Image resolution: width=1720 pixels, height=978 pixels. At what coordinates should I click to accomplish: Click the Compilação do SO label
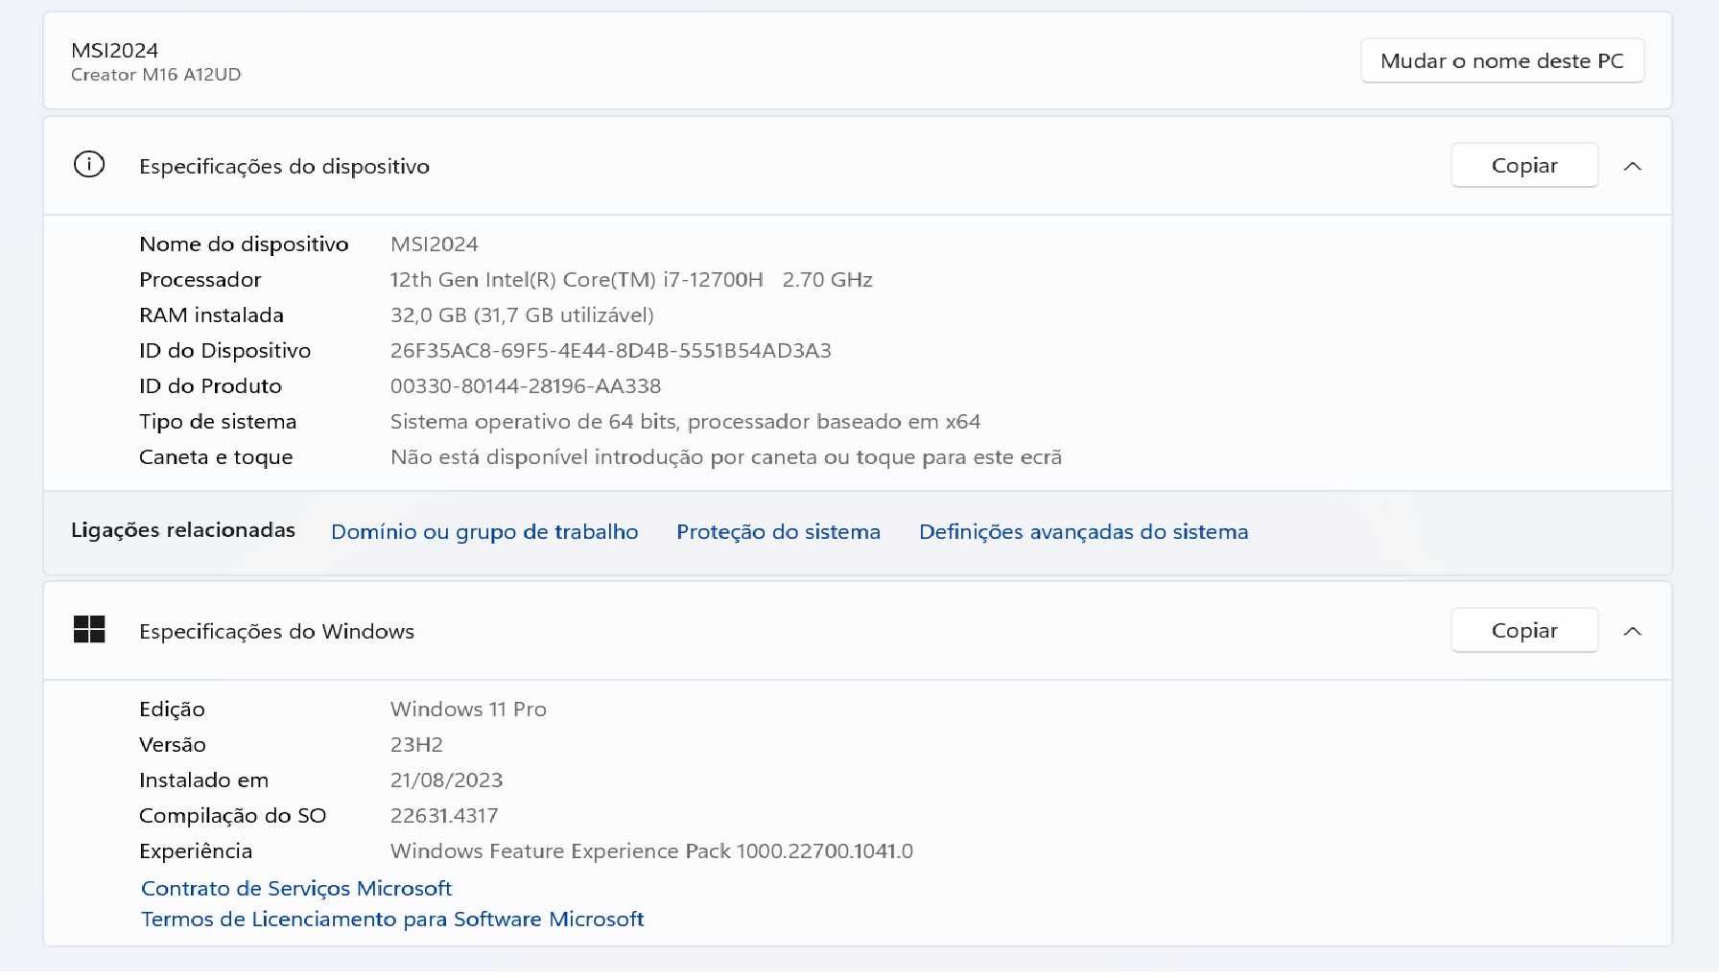232,816
